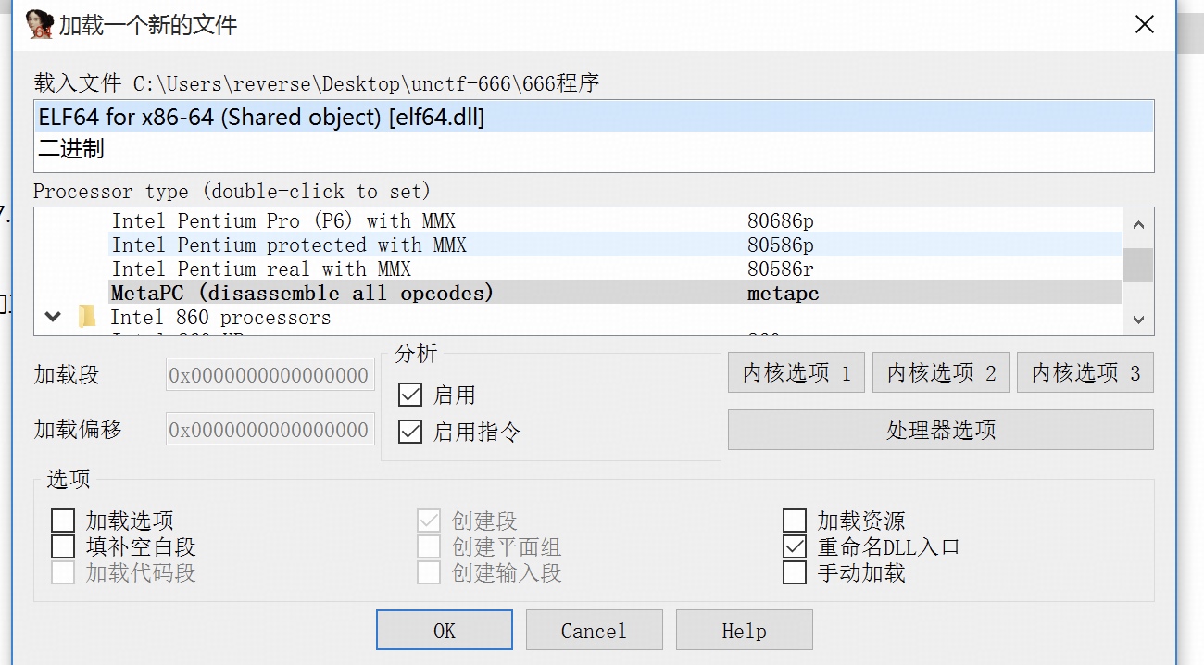Open the 处理器选项 processor options
This screenshot has height=665, width=1204.
(940, 430)
